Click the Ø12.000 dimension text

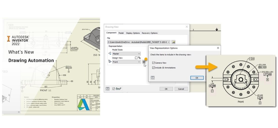point(262,65)
